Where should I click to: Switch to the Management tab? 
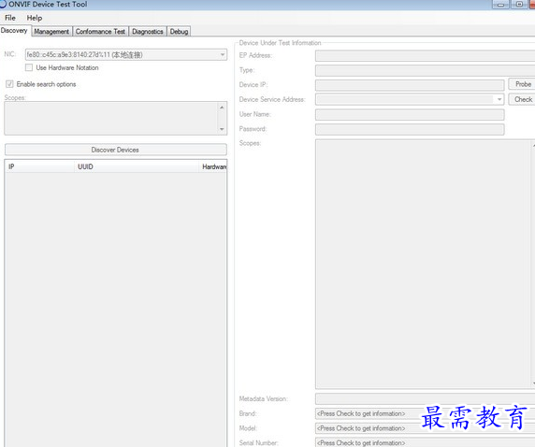click(51, 32)
